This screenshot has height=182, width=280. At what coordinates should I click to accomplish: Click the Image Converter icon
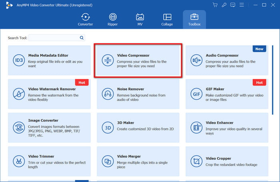coord(19,128)
